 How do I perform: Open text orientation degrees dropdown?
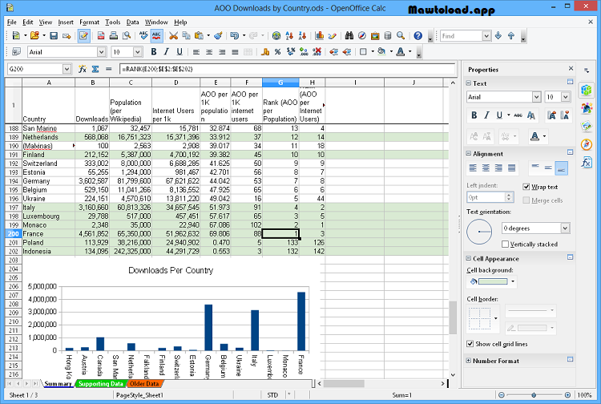(566, 228)
